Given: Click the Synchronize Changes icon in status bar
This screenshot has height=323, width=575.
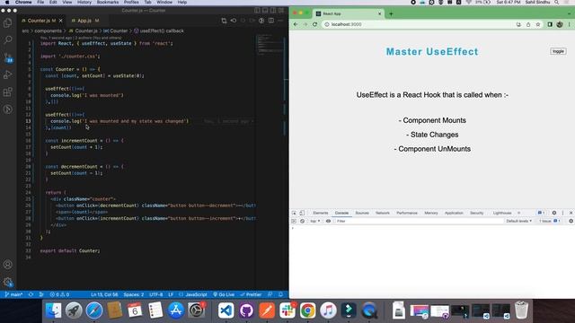Looking at the screenshot, I should (31, 294).
